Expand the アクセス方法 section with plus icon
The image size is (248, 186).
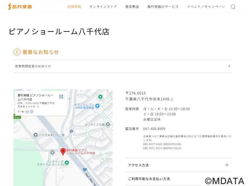pos(227,165)
